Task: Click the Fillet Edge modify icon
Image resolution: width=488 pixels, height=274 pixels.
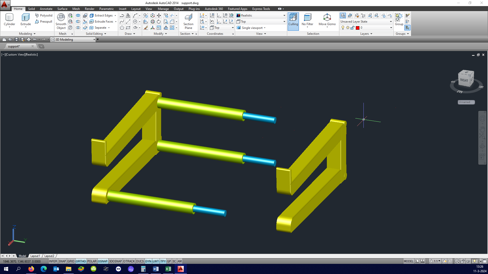Action: [172, 22]
